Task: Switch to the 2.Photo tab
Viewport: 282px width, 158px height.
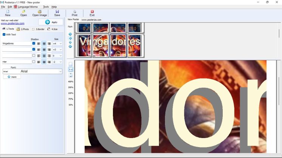Action: click(23, 29)
